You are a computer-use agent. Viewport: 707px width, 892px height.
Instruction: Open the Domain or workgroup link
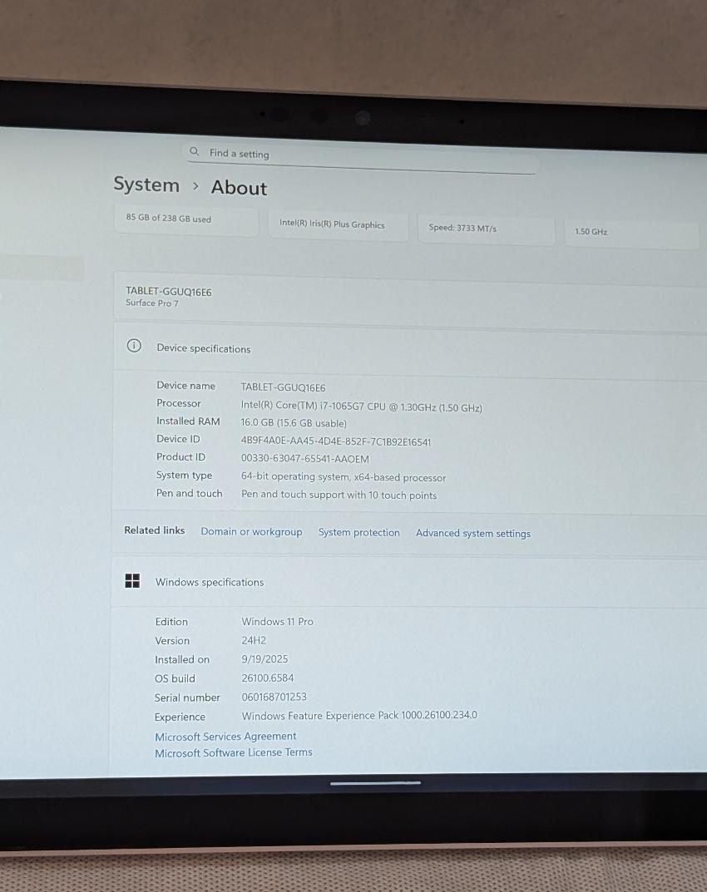point(251,531)
